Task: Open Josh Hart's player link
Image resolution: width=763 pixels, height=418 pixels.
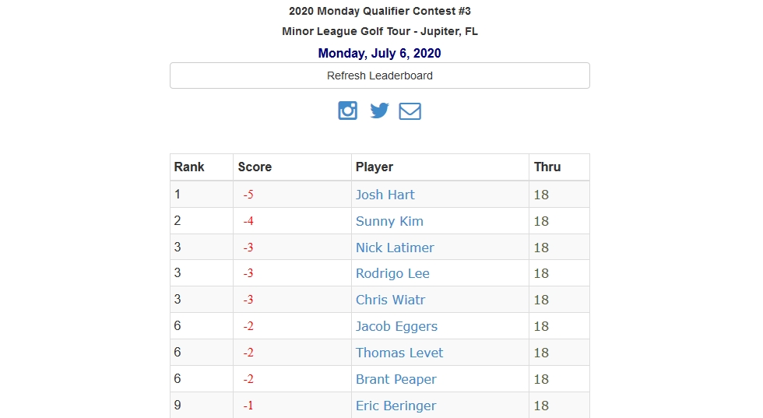Action: tap(385, 195)
